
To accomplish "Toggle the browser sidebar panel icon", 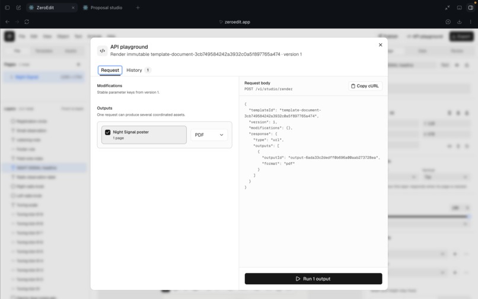I will click(7, 8).
